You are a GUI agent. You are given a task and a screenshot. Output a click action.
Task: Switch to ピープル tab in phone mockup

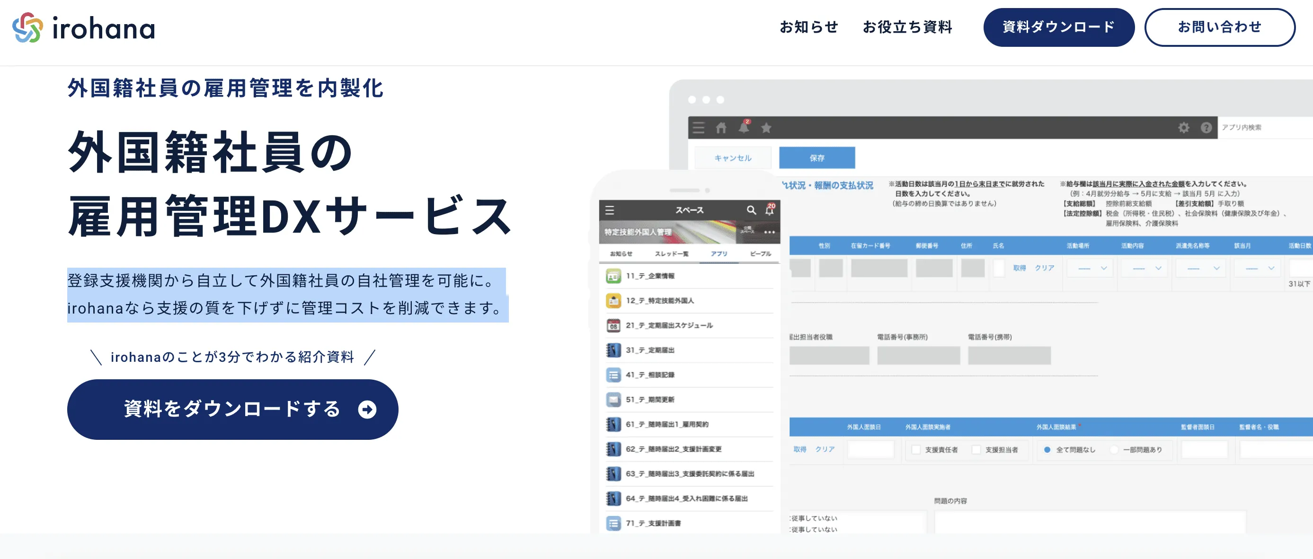pos(761,253)
